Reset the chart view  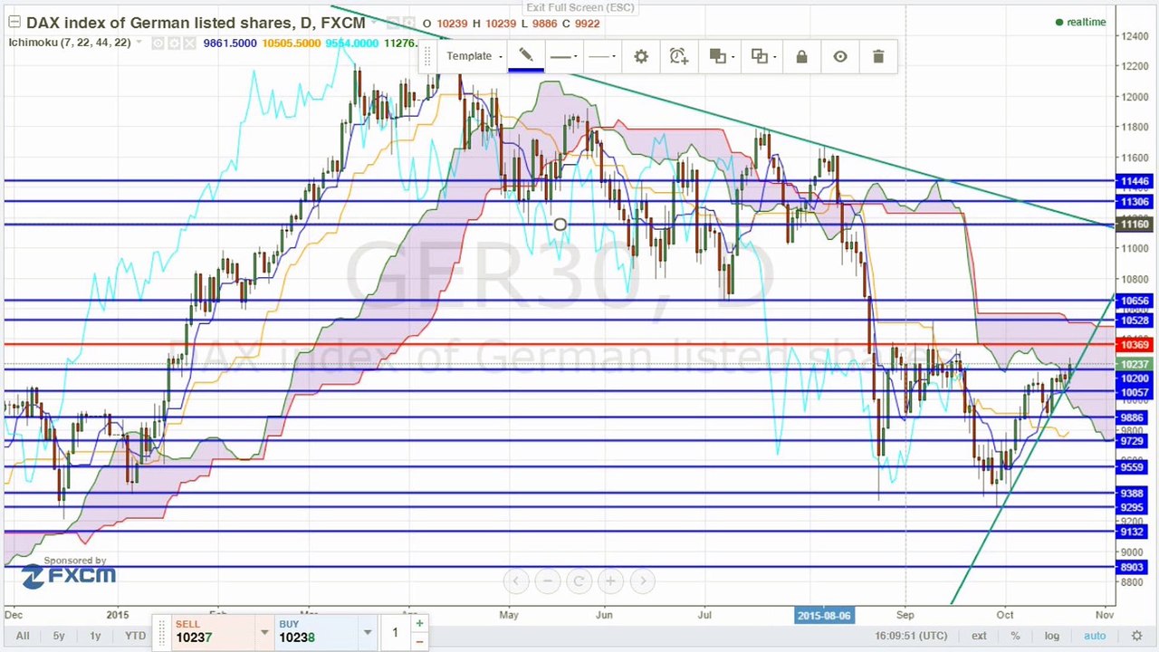[579, 581]
